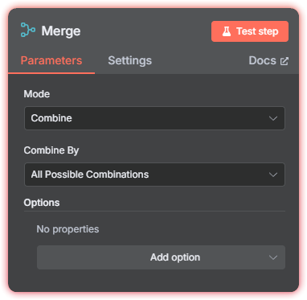
Task: Expand the Add option selector
Action: (x=161, y=257)
